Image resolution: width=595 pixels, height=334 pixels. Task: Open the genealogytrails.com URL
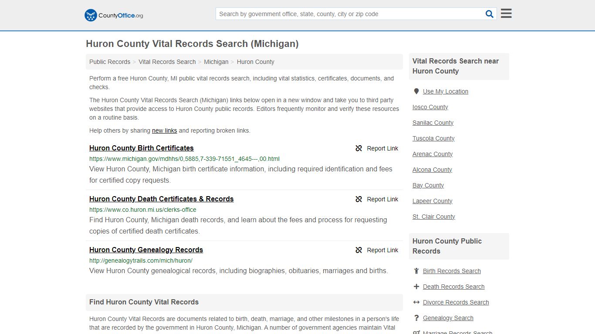point(141,261)
